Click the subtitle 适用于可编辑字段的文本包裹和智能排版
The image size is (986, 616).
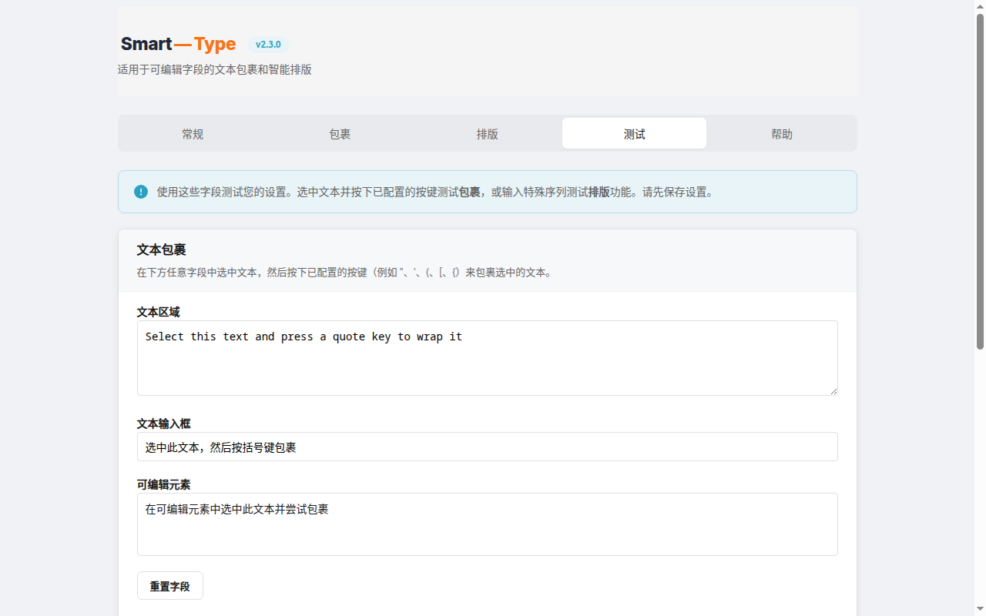(215, 69)
